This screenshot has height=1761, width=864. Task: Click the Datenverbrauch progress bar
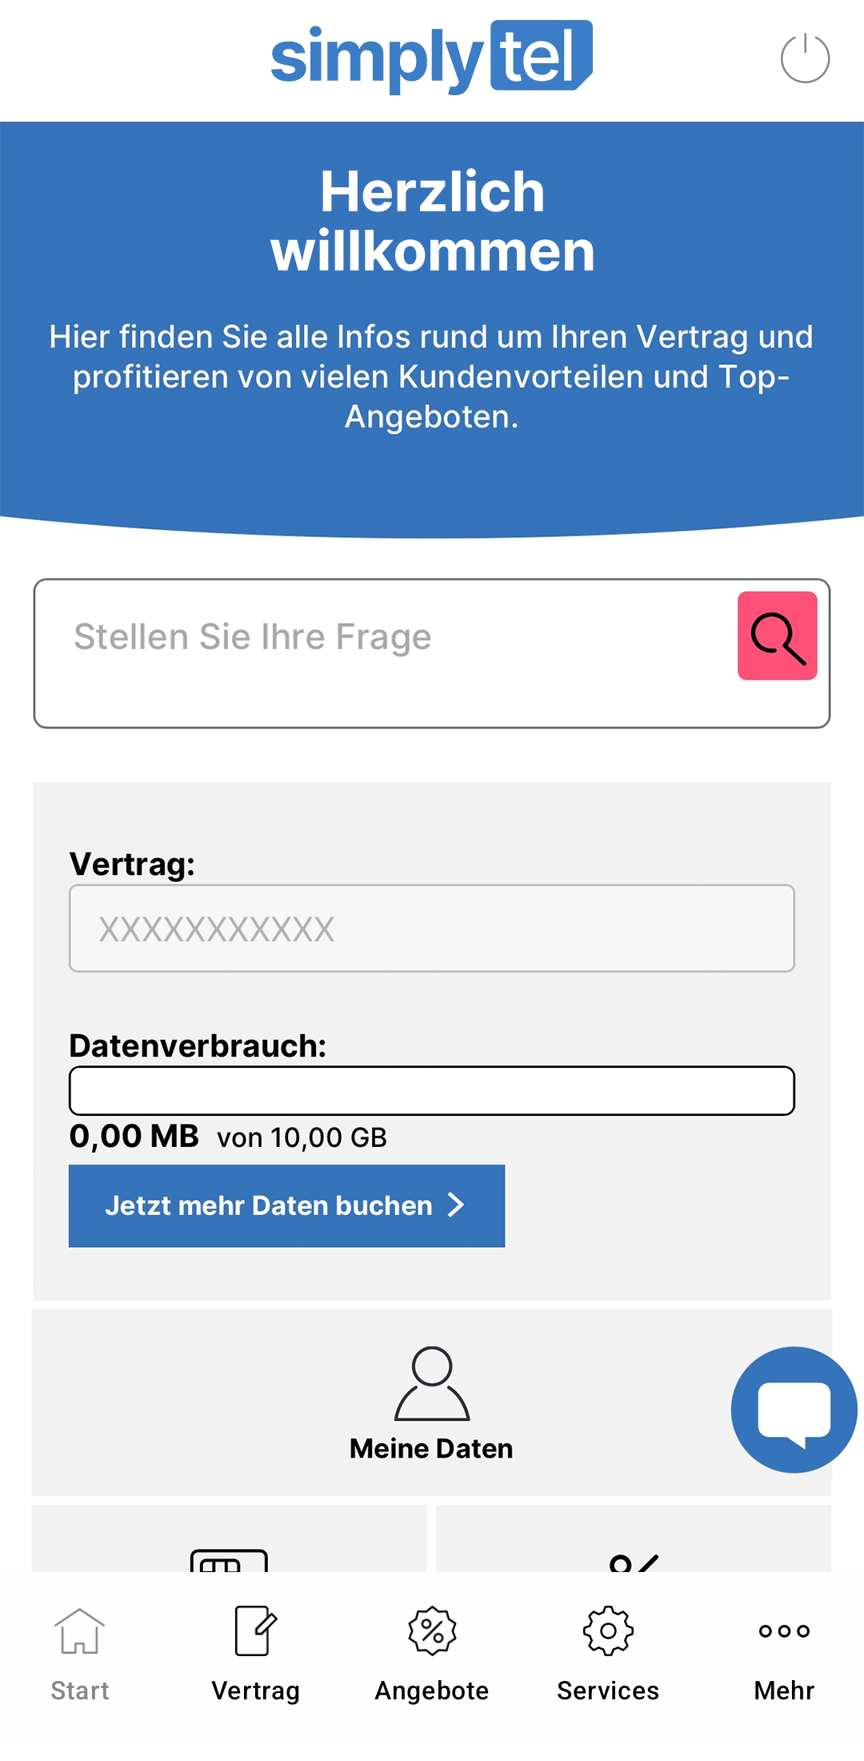[x=432, y=1090]
